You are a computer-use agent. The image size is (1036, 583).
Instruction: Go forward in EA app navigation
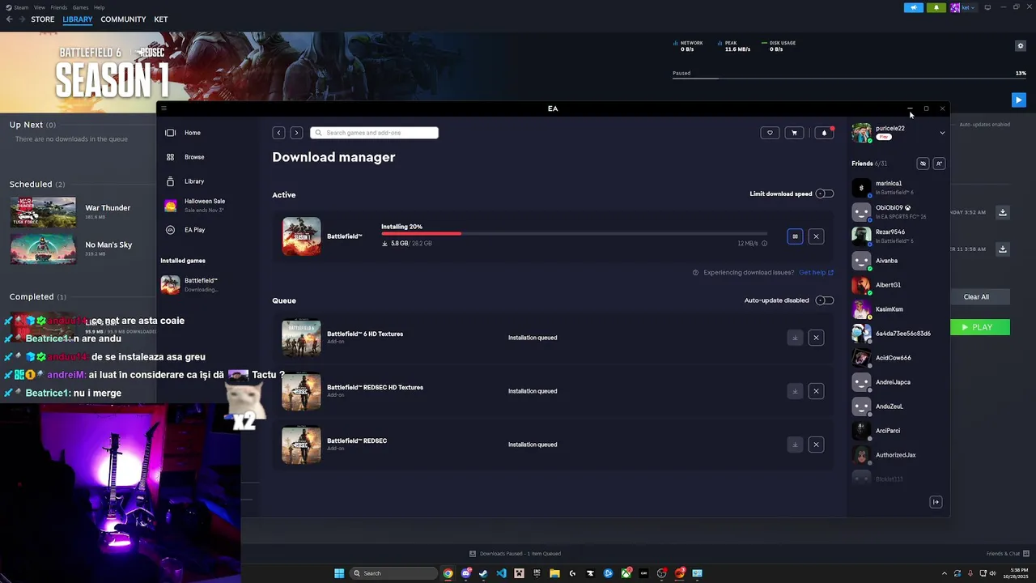(x=296, y=133)
